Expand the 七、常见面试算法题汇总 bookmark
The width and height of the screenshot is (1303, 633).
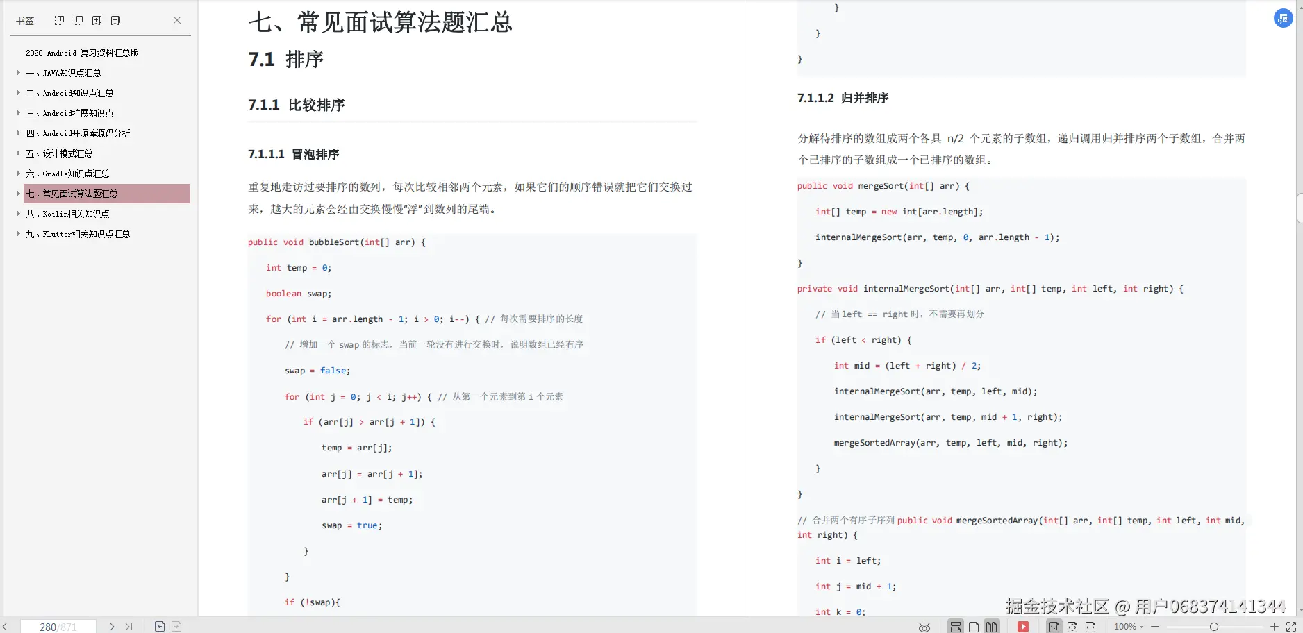click(19, 194)
